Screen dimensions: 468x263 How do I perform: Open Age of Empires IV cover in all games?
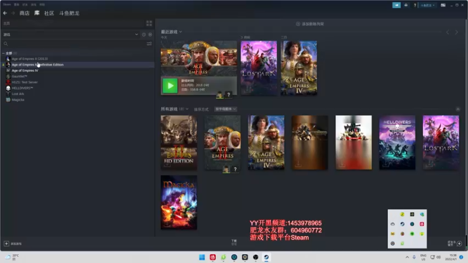[x=266, y=143]
